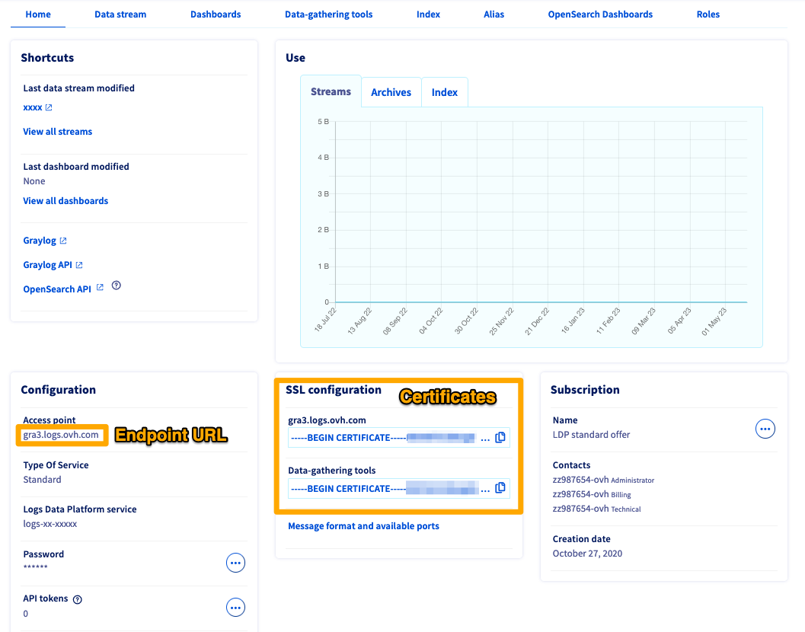Switch to the Archives tab
This screenshot has height=632, width=805.
coord(391,92)
